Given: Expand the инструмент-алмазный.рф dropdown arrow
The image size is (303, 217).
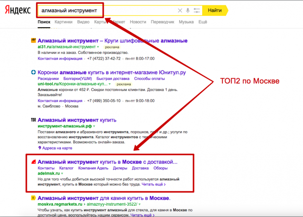Looking at the screenshot, I should 94,126.
